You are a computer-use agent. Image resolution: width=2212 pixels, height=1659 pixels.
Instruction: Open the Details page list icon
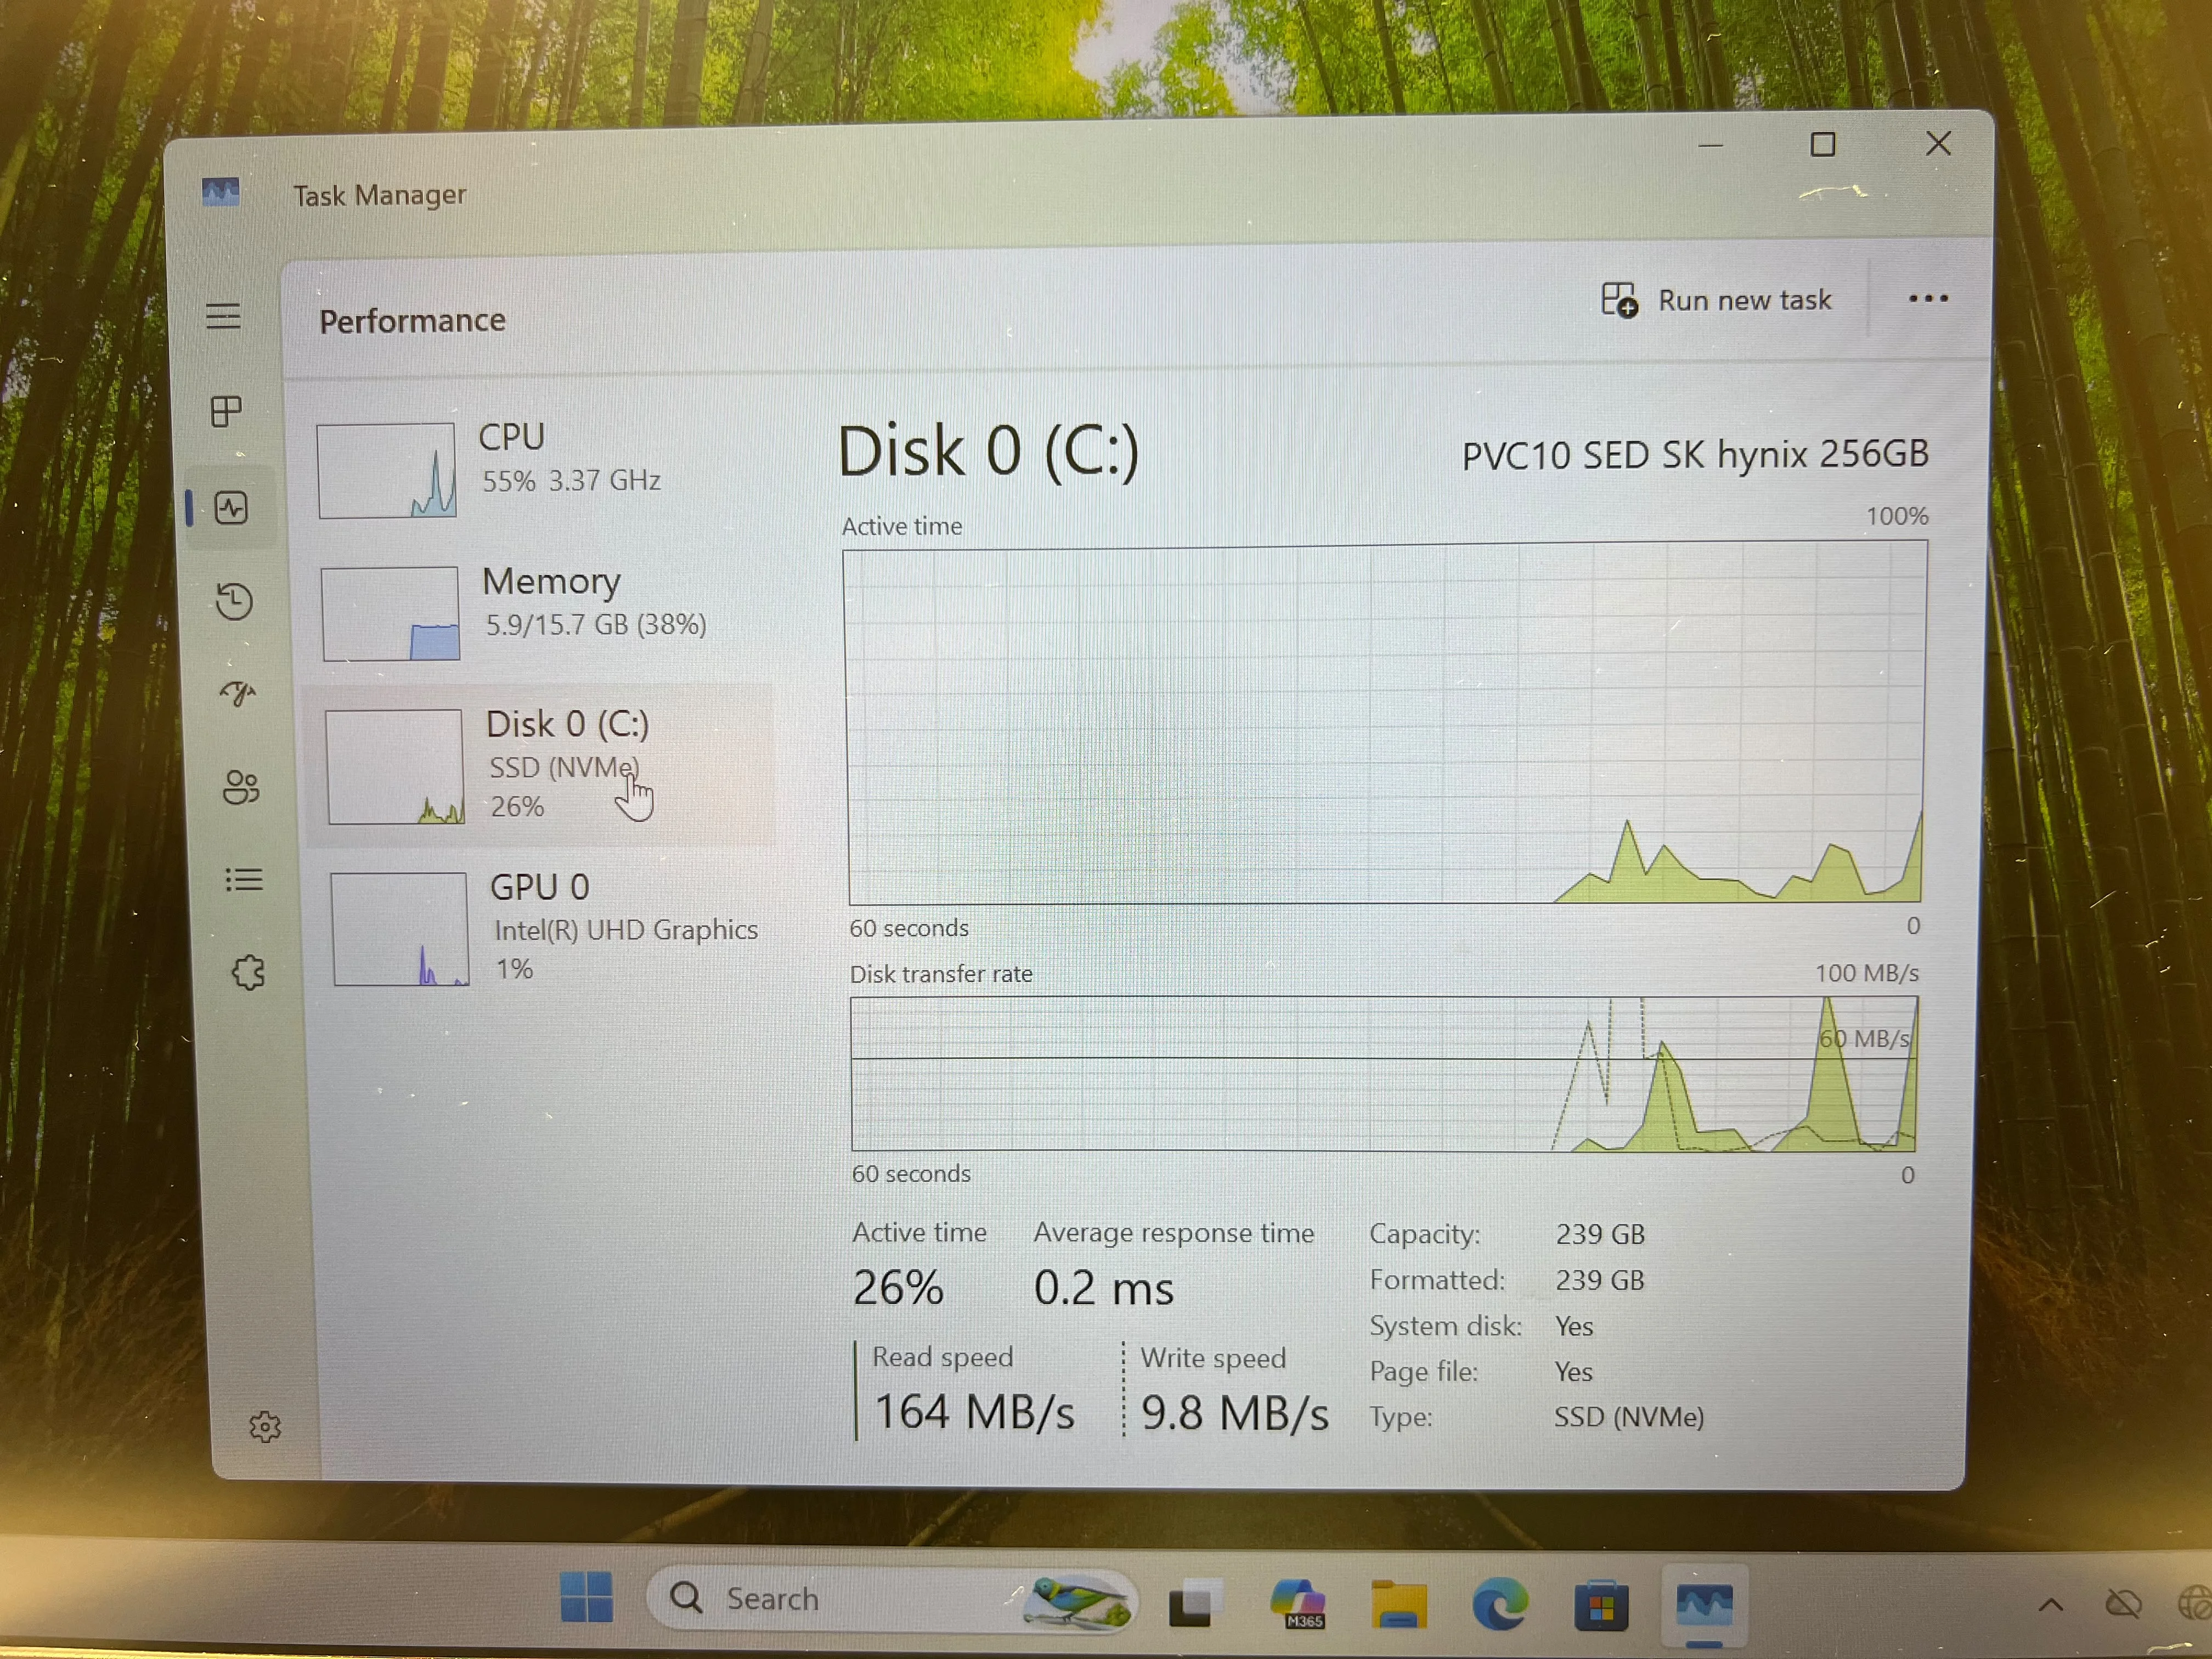[x=244, y=880]
